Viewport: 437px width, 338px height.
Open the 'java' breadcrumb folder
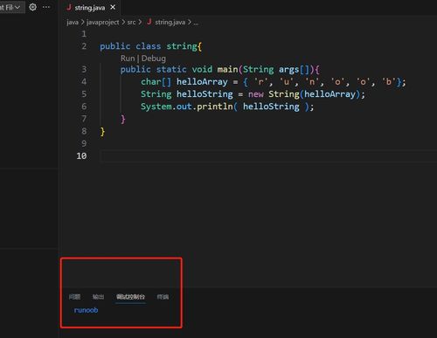73,22
